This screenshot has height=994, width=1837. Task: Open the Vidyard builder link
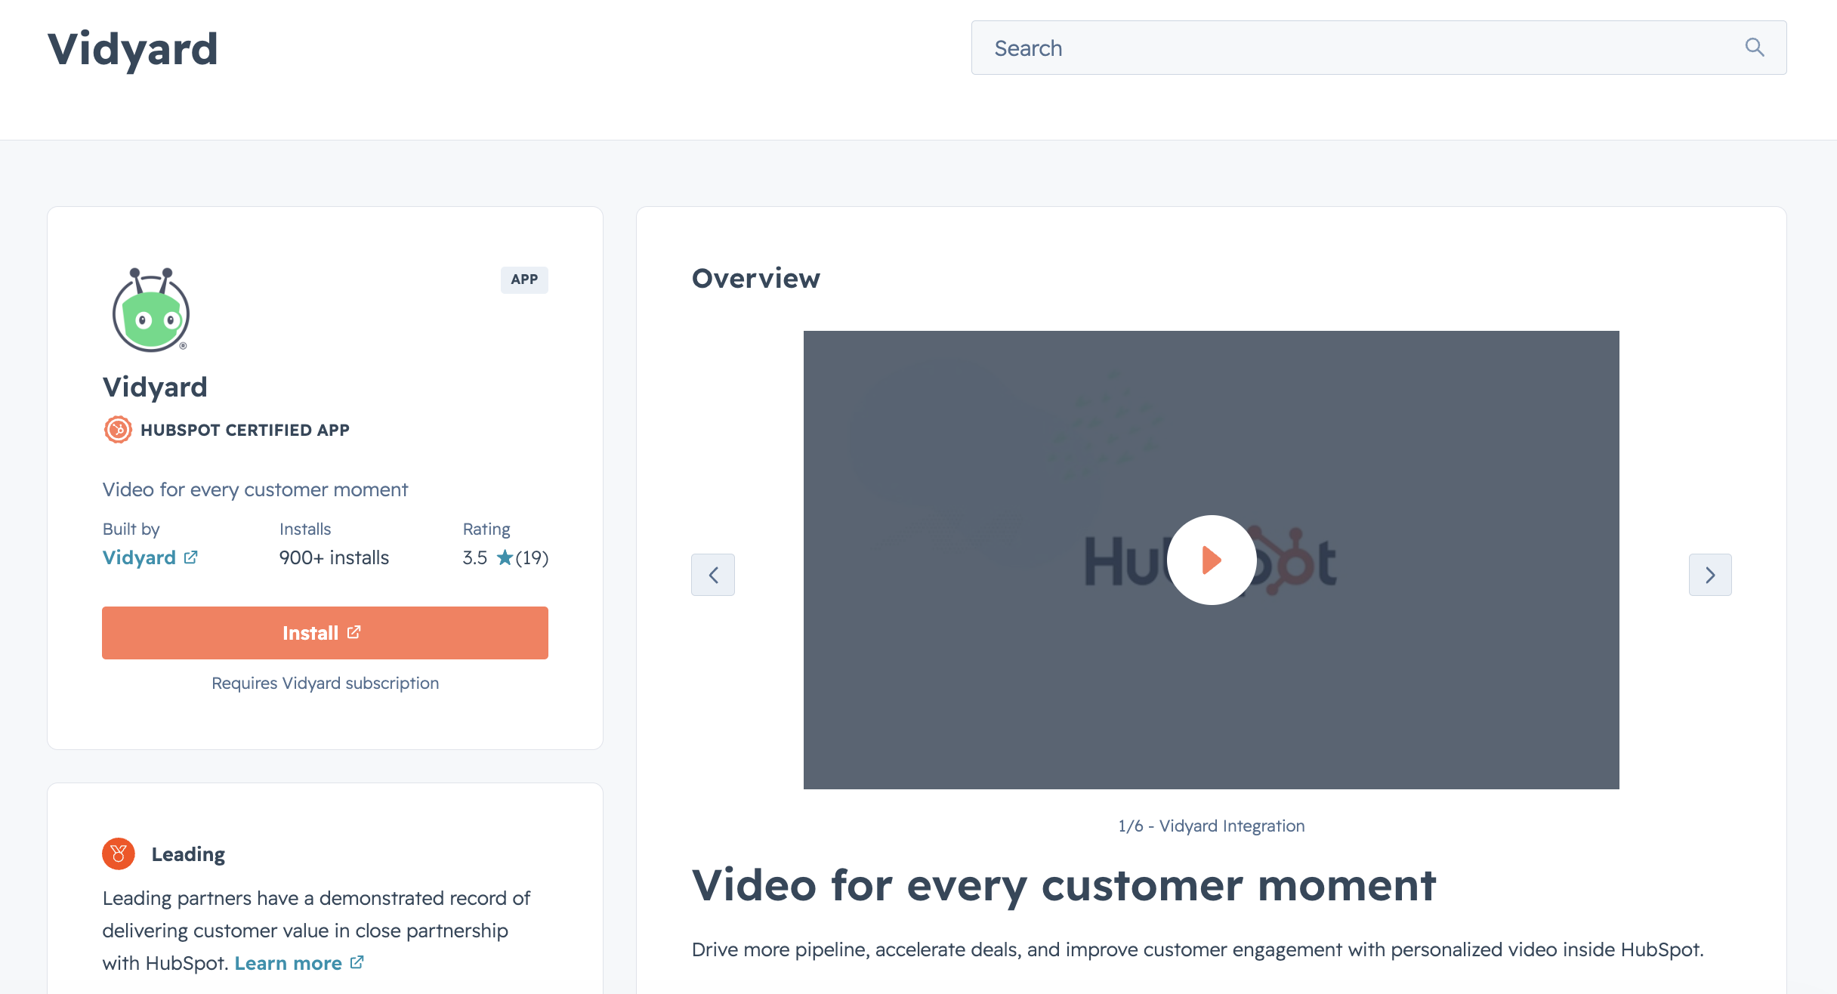tap(139, 557)
